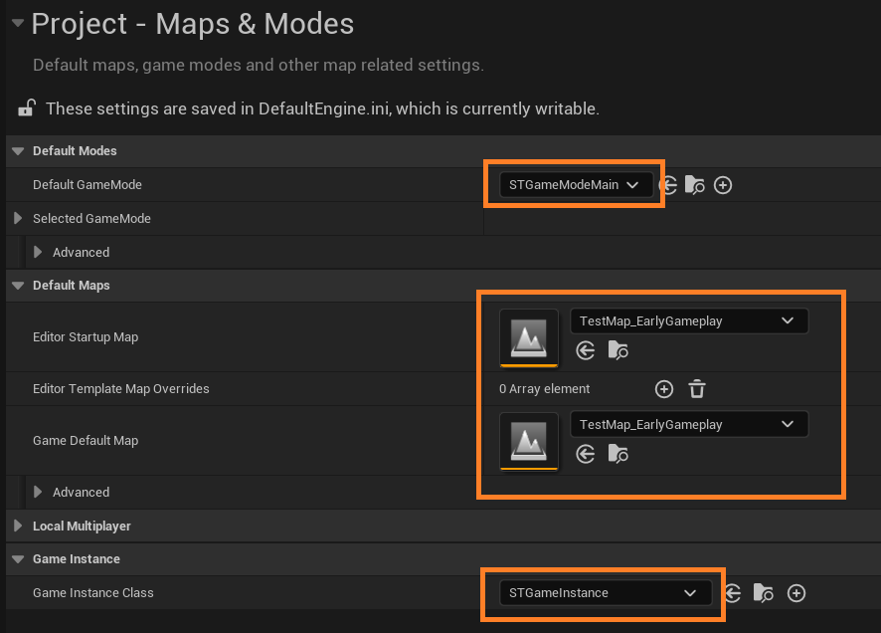Click the use-selected arrow for Game Instance Class
Screen dimensions: 881x633
tap(733, 593)
